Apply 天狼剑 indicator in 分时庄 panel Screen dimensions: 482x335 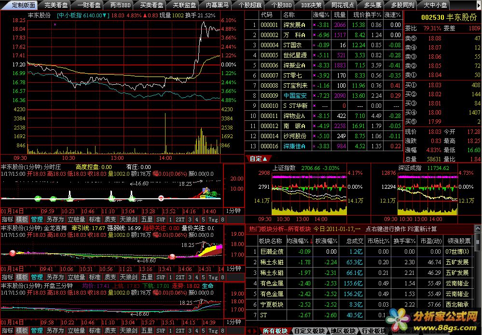(x=128, y=219)
